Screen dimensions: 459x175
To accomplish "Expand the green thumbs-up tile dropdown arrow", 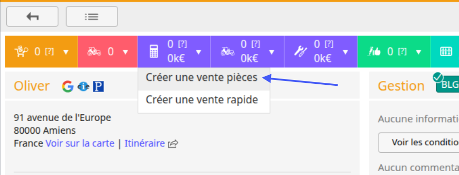I will coord(419,52).
